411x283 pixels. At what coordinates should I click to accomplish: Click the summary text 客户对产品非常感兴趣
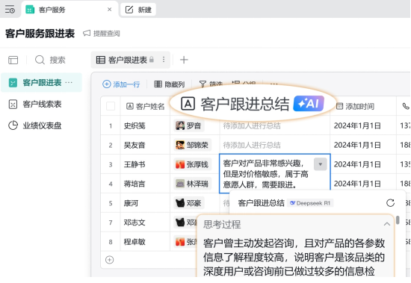click(263, 164)
